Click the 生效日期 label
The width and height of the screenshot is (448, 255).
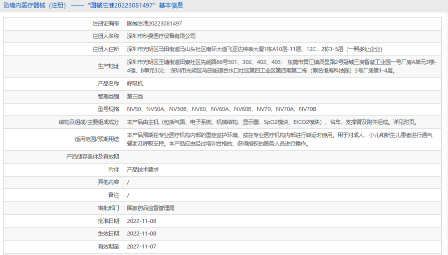108,233
